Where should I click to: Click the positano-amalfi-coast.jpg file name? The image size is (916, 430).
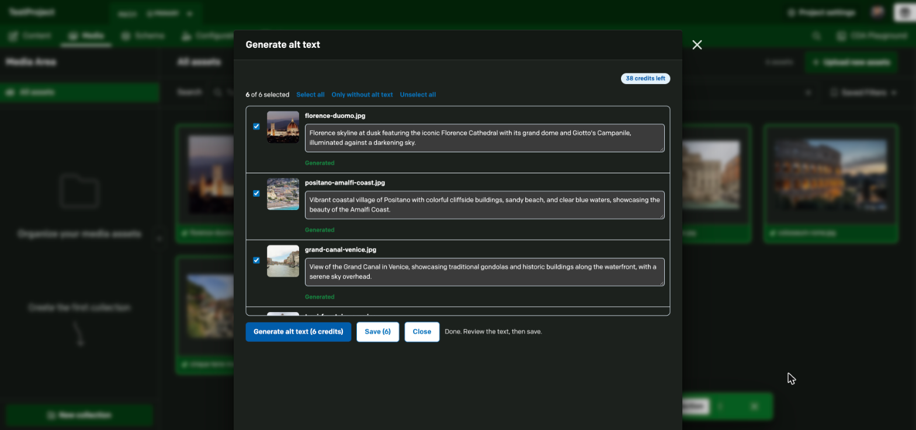click(x=345, y=183)
